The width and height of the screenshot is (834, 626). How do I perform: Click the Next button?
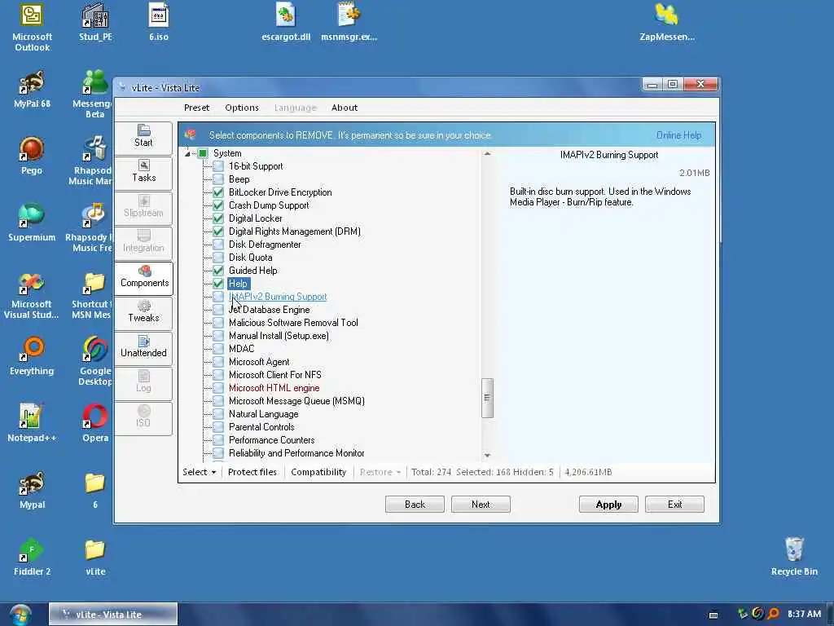tap(481, 504)
